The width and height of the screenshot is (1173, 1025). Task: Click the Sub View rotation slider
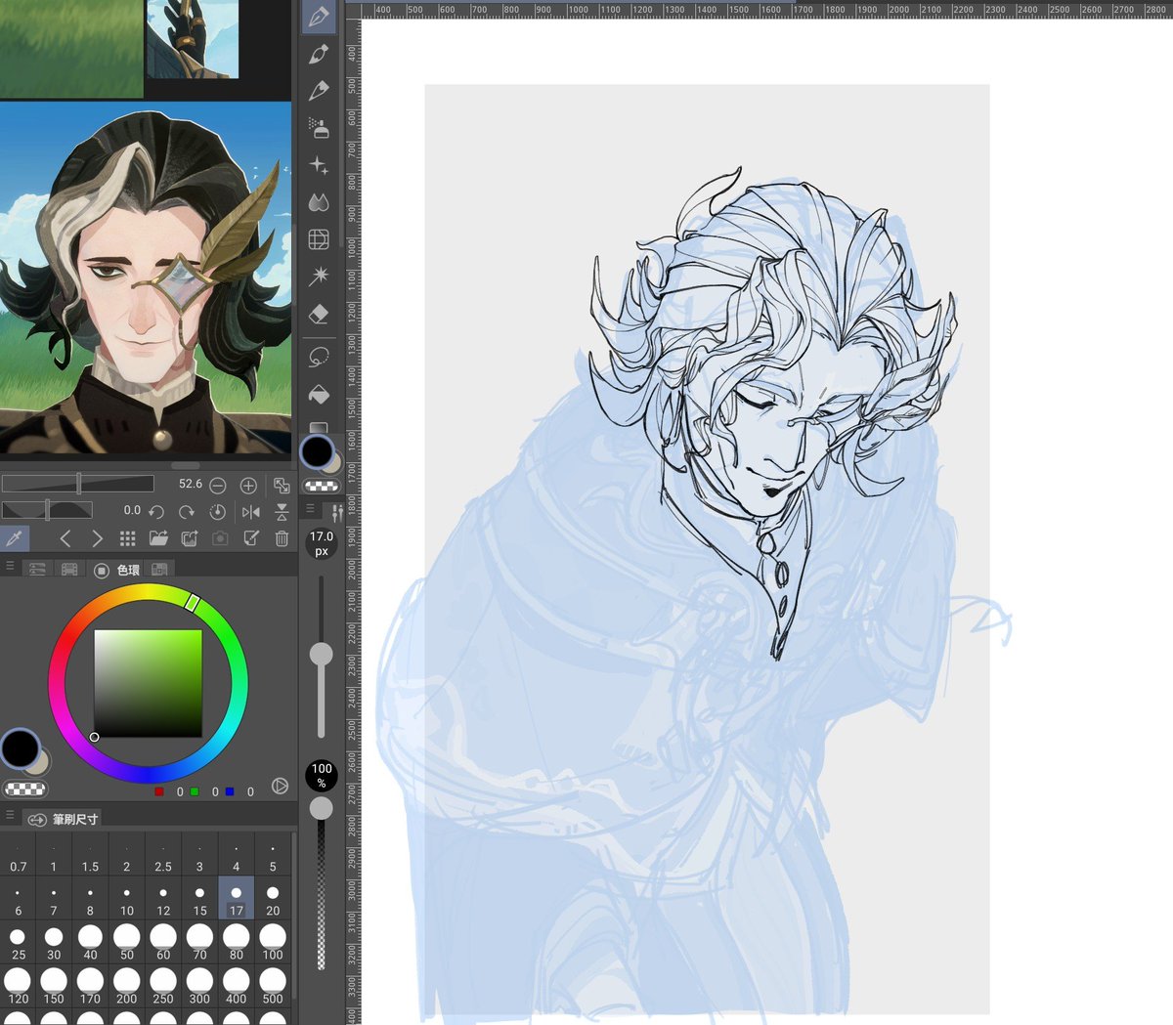tap(47, 509)
